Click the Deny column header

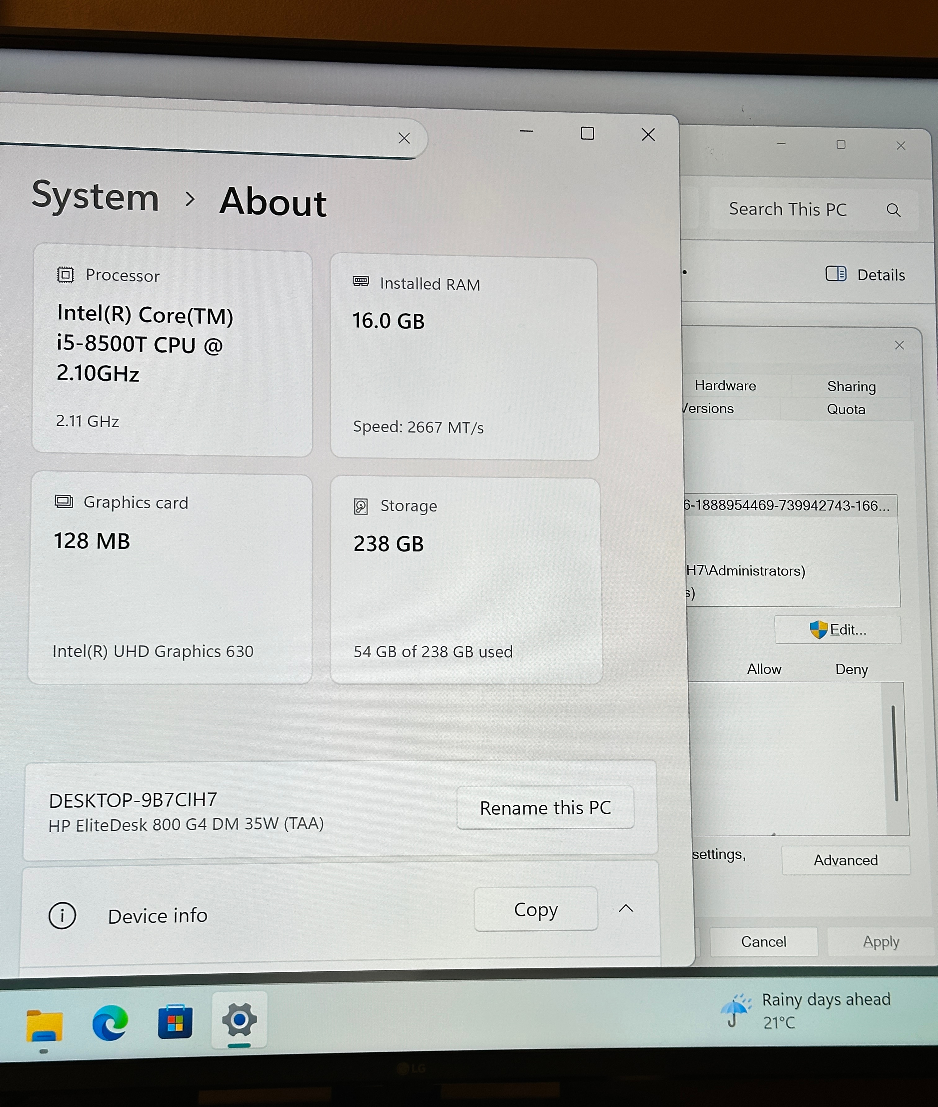tap(851, 669)
